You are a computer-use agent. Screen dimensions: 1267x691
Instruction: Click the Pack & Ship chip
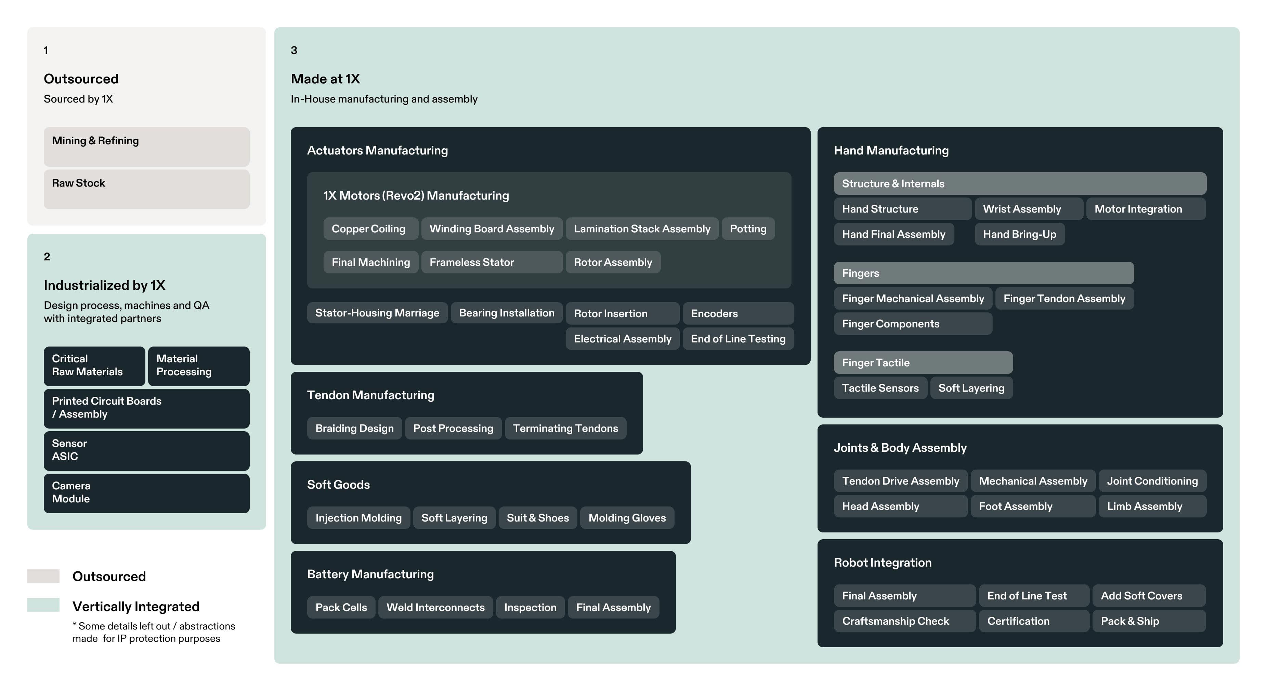click(x=1148, y=621)
